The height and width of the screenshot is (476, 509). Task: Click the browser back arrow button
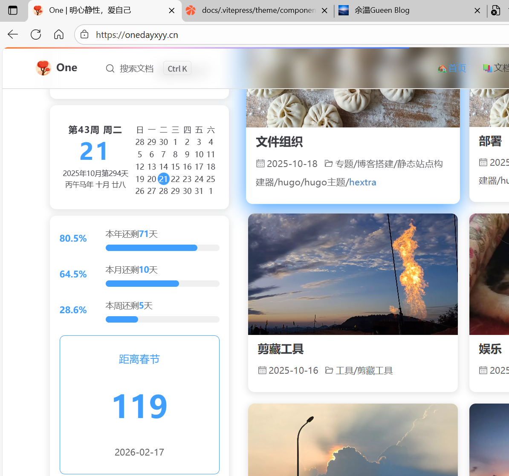(13, 35)
